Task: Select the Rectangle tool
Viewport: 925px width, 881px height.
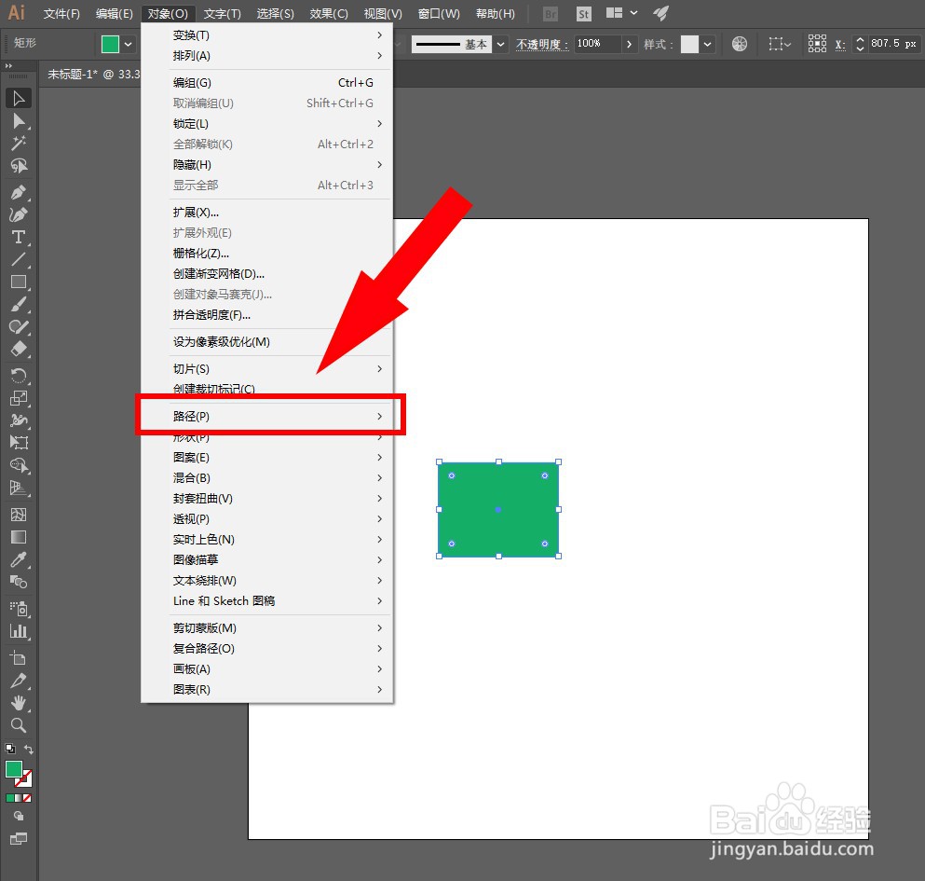Action: 19,282
